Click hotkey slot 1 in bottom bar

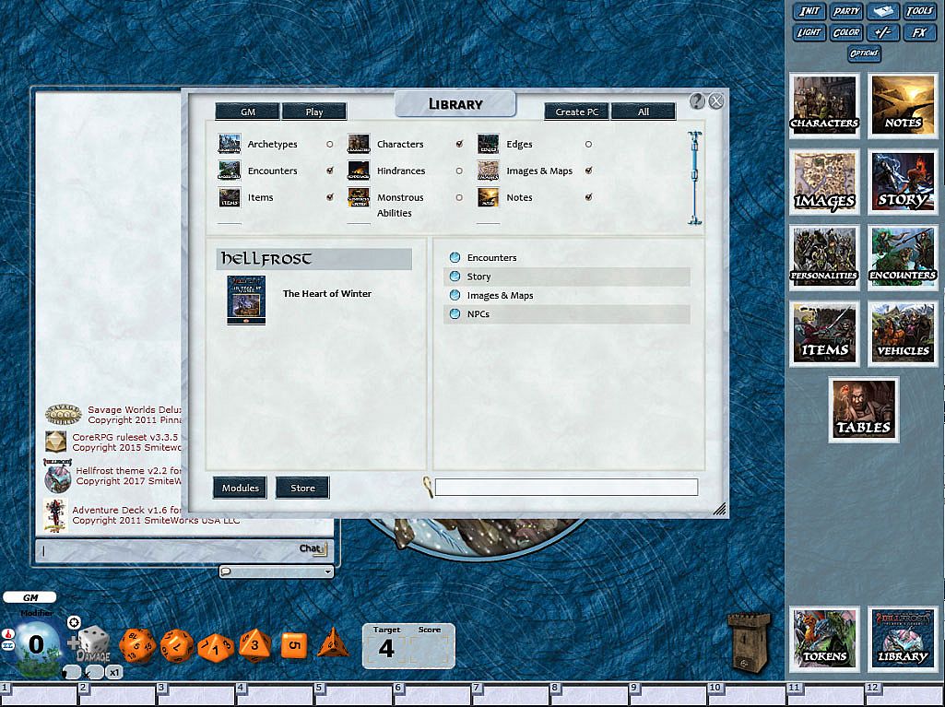(39, 693)
